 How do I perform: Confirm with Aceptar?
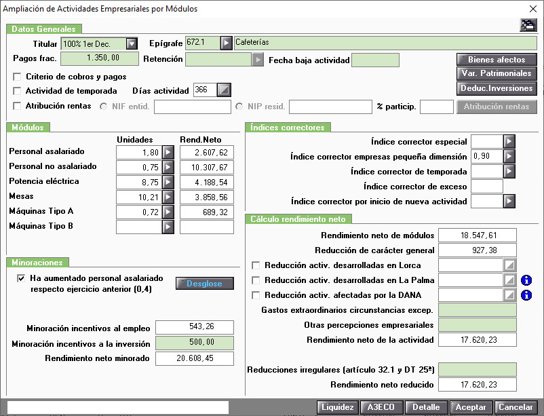[x=471, y=407]
